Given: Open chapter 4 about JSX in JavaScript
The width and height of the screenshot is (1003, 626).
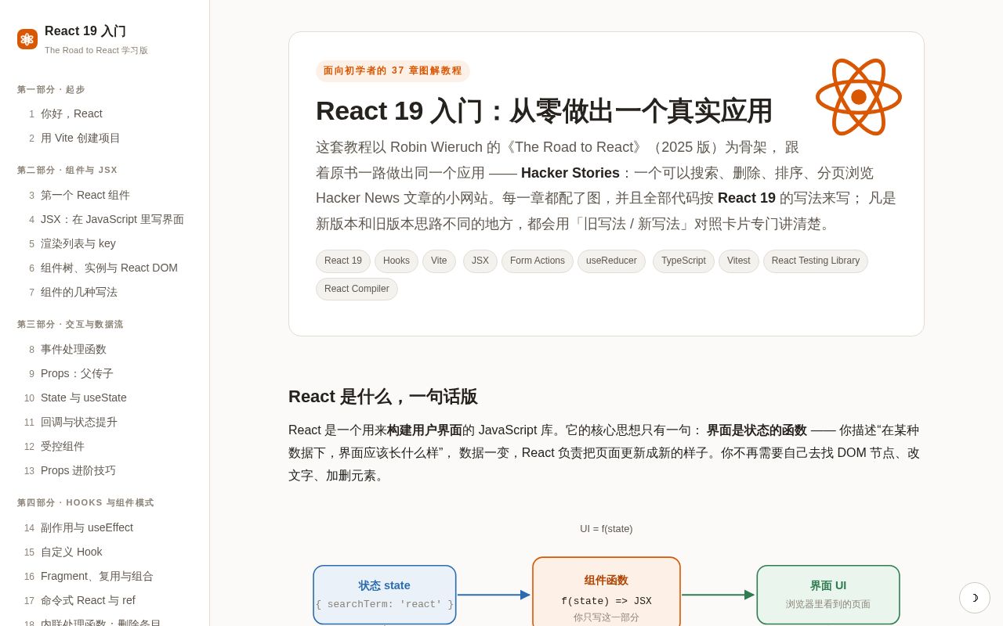Looking at the screenshot, I should pos(104,219).
